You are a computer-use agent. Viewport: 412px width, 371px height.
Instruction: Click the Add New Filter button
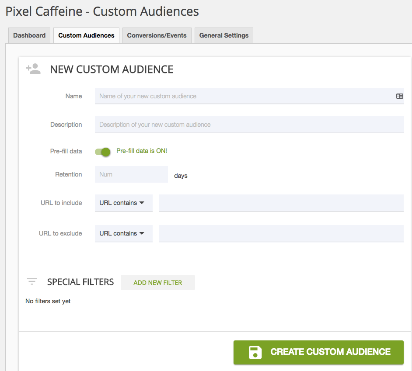[x=157, y=283]
